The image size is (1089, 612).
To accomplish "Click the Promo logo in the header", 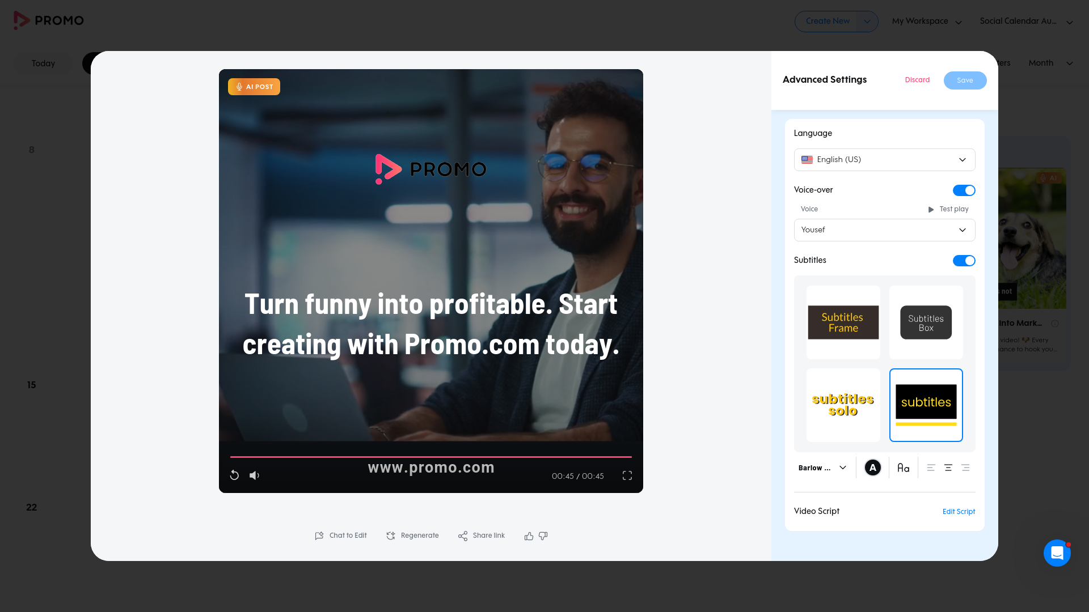I will tap(49, 20).
